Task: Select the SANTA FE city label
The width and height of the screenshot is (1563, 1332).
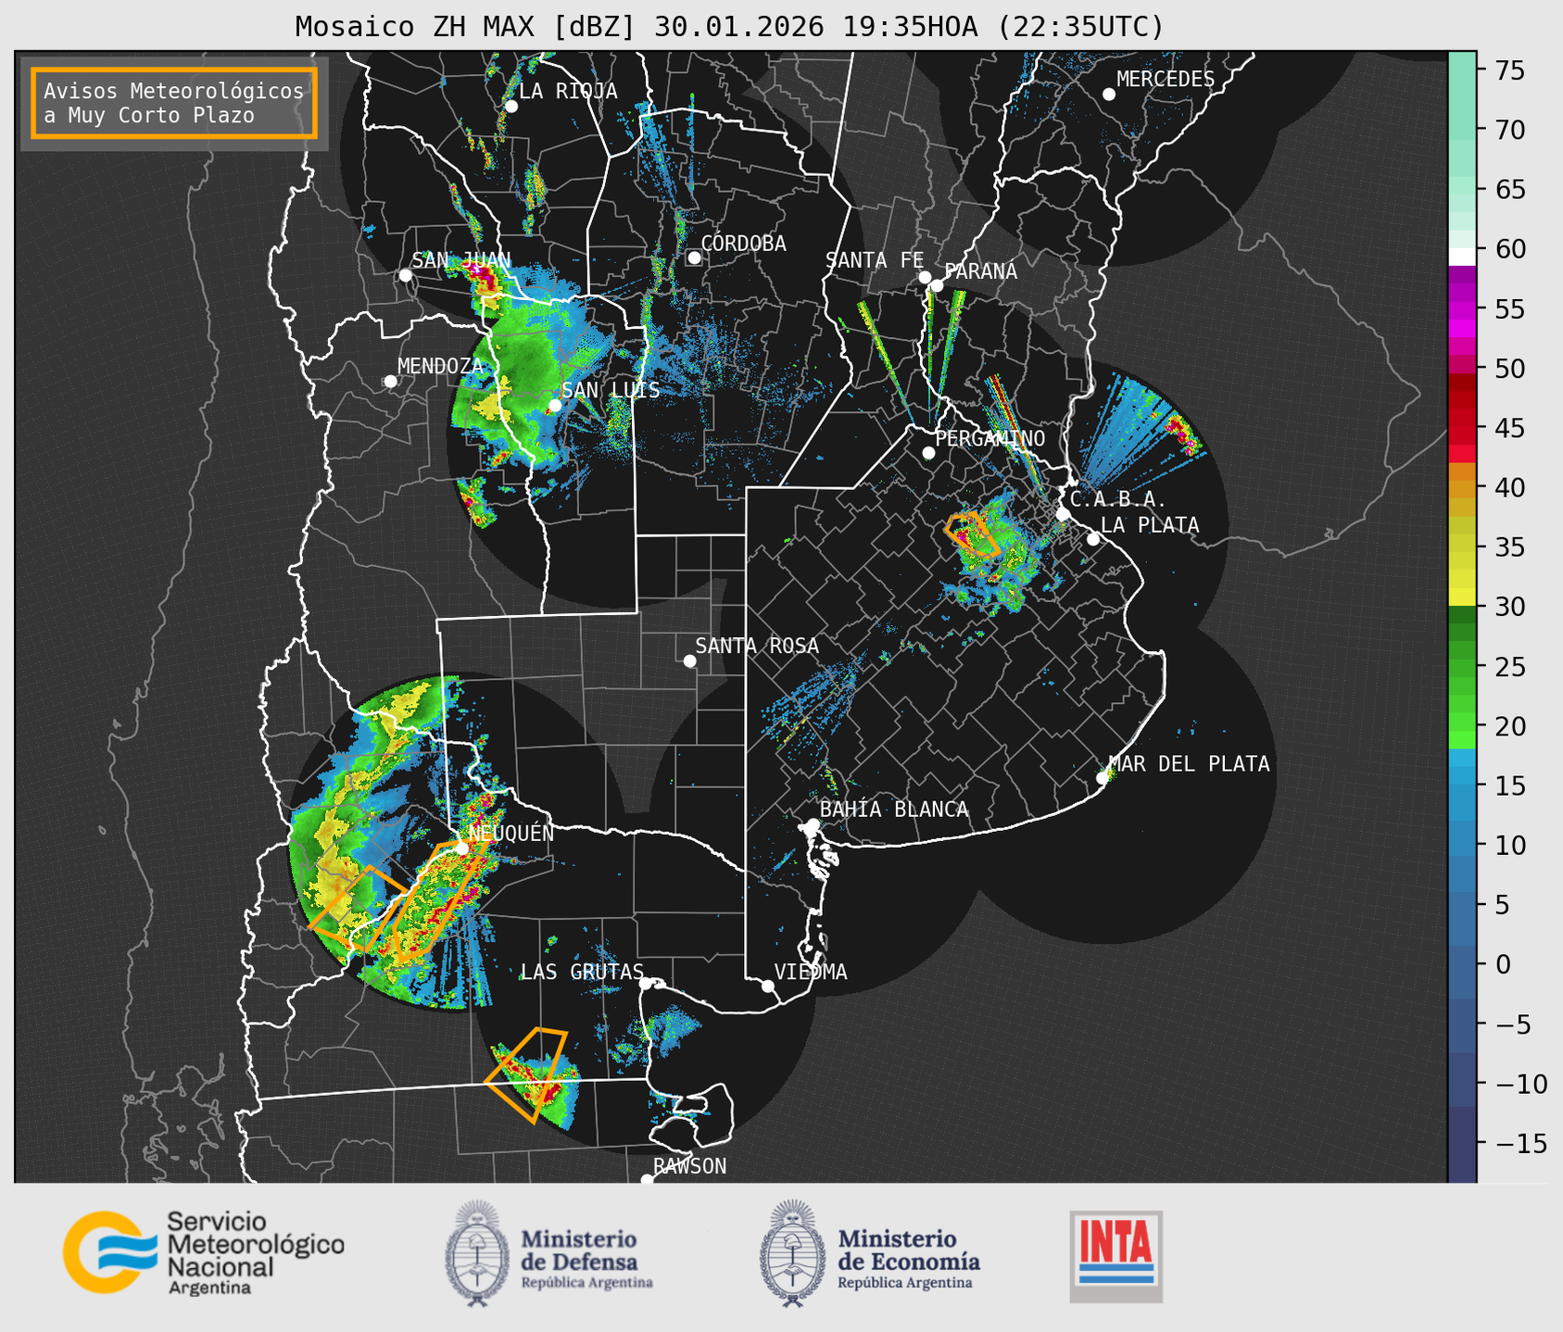Action: click(x=875, y=260)
